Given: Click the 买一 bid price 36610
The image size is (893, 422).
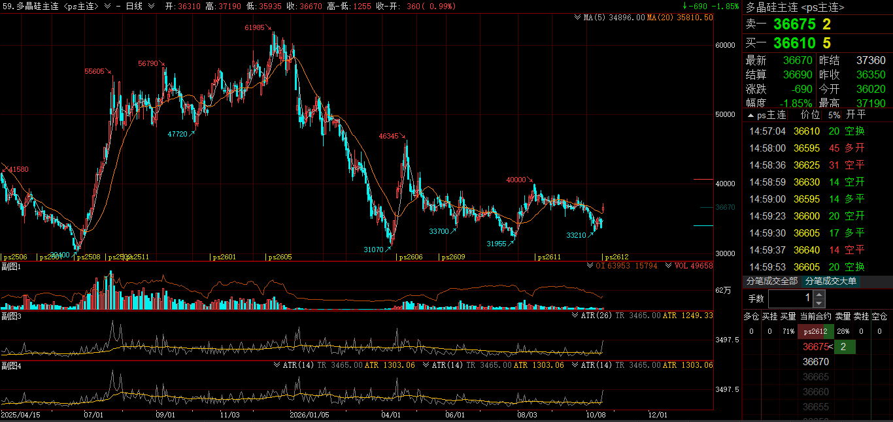Looking at the screenshot, I should point(794,43).
